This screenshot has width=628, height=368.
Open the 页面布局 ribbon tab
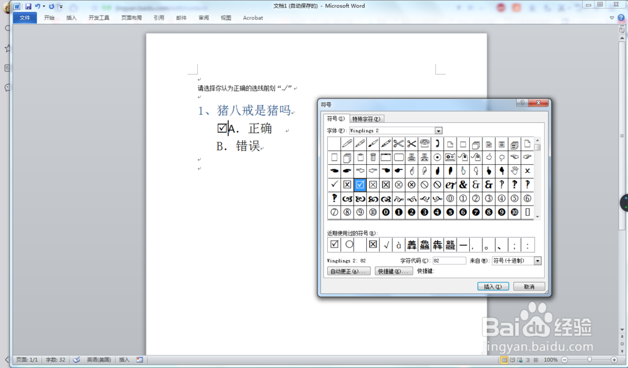131,18
